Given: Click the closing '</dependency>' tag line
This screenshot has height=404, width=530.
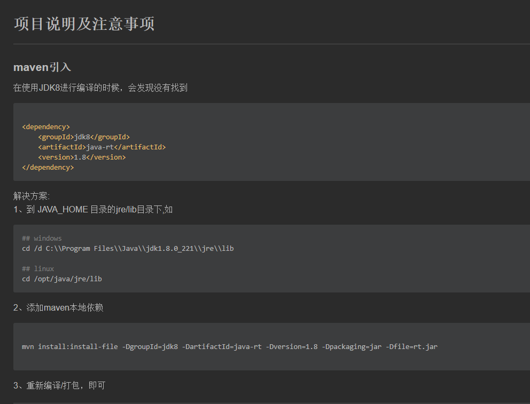Looking at the screenshot, I should click(48, 168).
